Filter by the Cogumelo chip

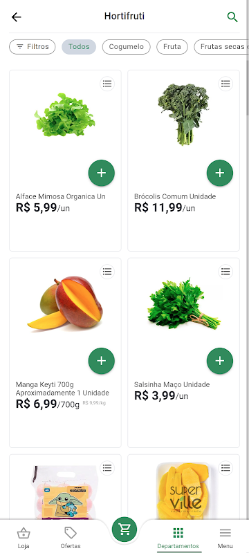pyautogui.click(x=127, y=47)
